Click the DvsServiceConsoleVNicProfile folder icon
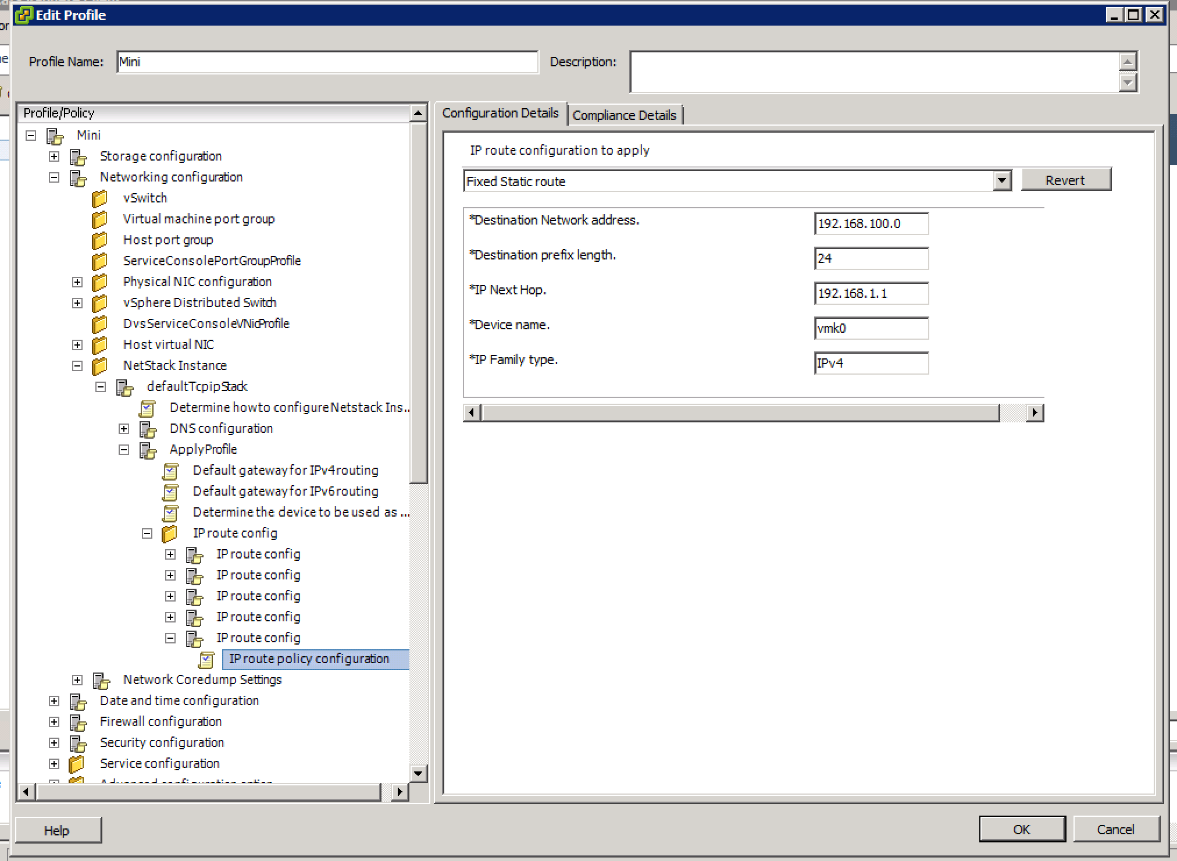The image size is (1177, 861). point(100,323)
